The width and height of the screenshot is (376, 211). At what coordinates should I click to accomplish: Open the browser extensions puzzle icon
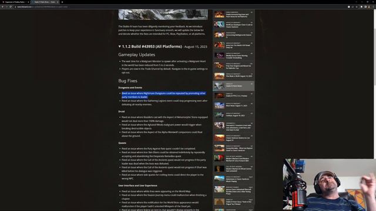tap(361, 6)
